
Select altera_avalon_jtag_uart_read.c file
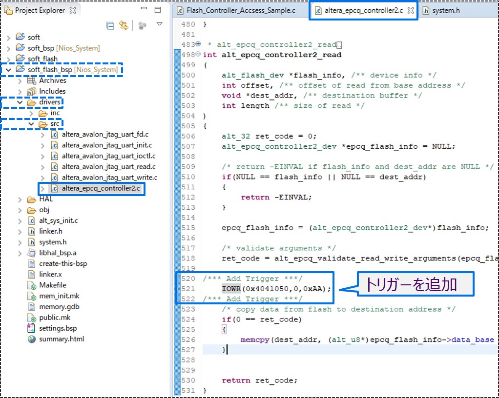[108, 167]
